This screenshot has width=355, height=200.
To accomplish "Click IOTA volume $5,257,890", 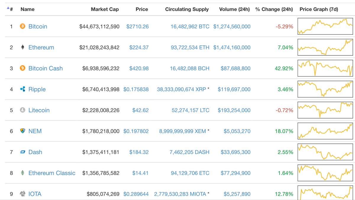I will click(237, 194).
